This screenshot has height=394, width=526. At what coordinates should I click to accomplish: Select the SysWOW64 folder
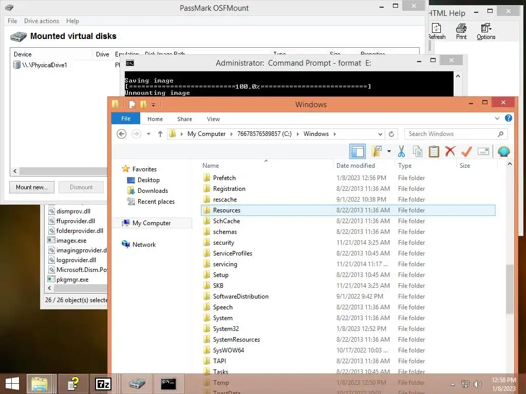[x=348, y=350]
